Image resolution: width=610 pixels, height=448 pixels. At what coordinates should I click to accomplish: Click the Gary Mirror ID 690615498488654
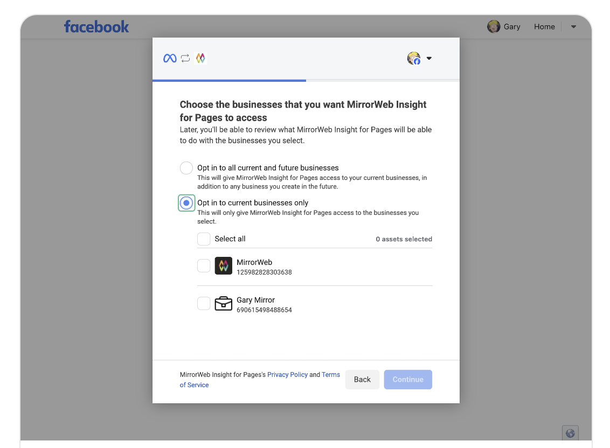264,310
